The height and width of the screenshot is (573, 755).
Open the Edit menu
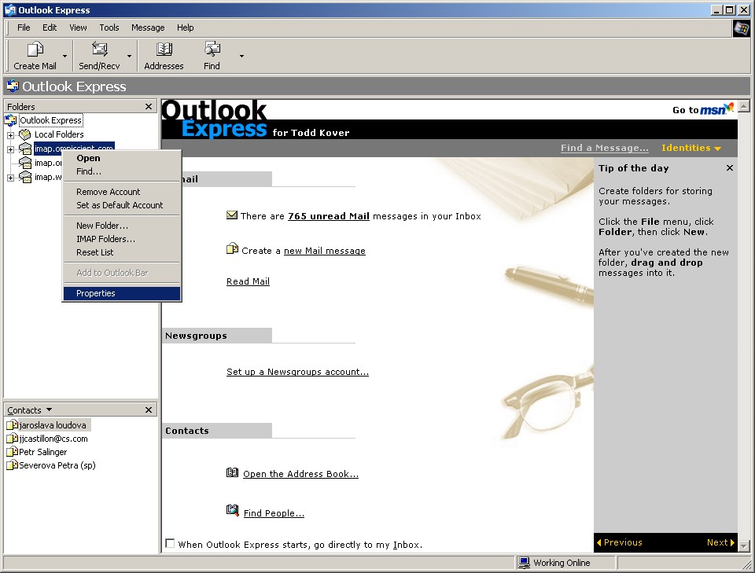pyautogui.click(x=50, y=28)
